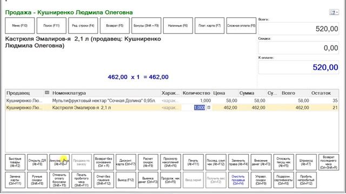Click Отменить оплату бонусами (Shift+F5)

pyautogui.click(x=59, y=180)
